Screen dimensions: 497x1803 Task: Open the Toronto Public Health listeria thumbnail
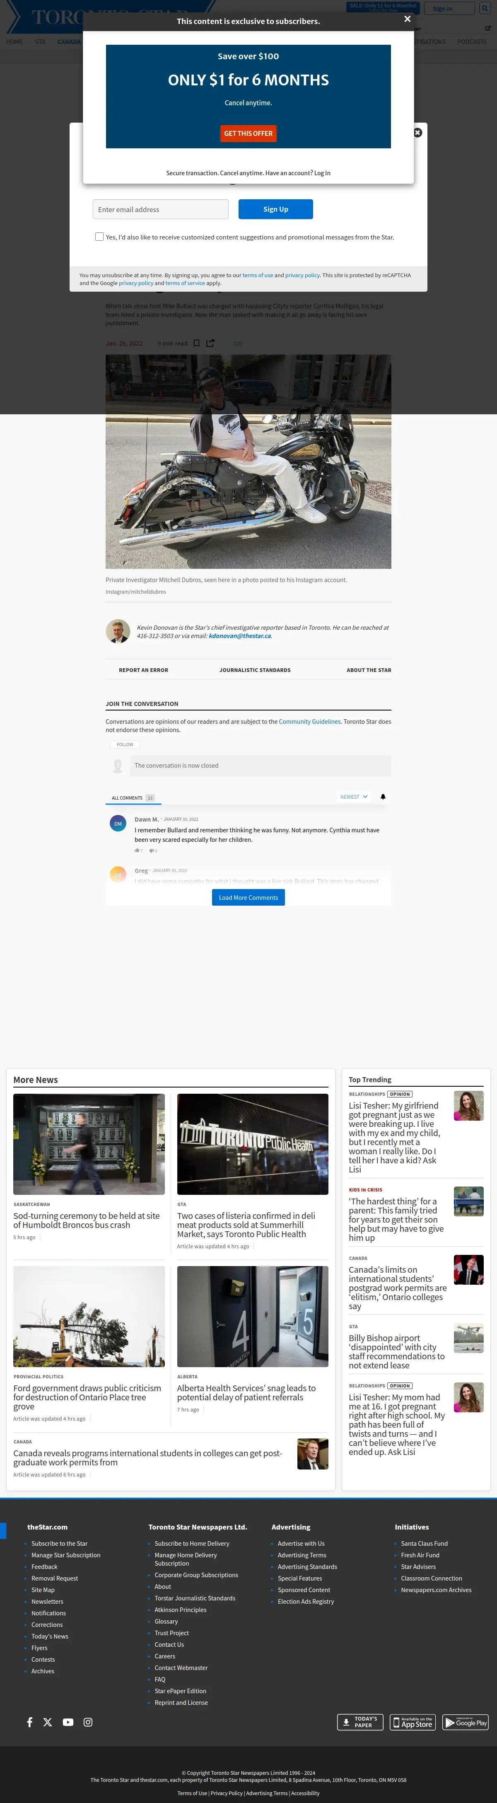pyautogui.click(x=253, y=1144)
